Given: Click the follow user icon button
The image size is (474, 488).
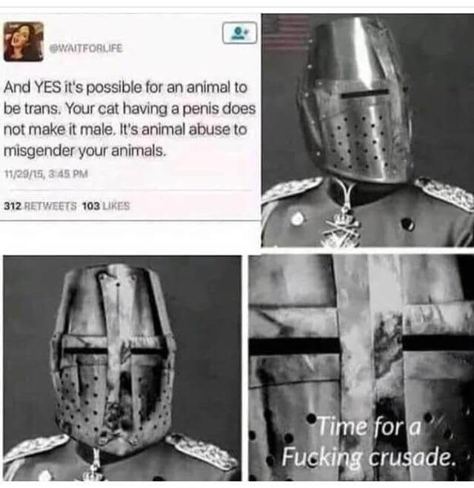Looking at the screenshot, I should point(240,33).
